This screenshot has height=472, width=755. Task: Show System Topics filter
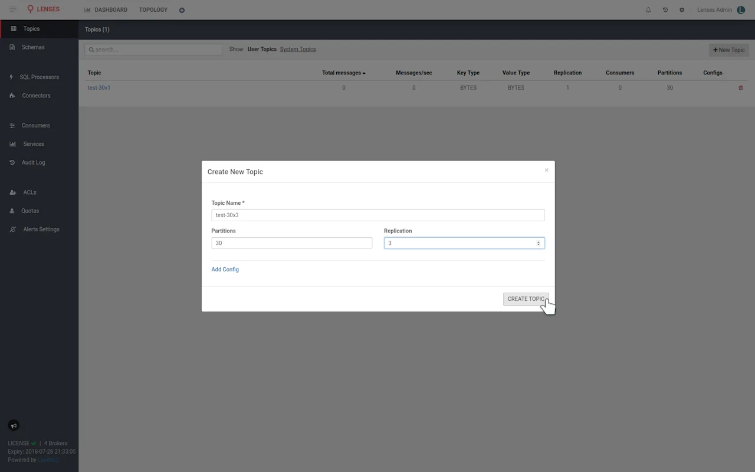pyautogui.click(x=298, y=50)
